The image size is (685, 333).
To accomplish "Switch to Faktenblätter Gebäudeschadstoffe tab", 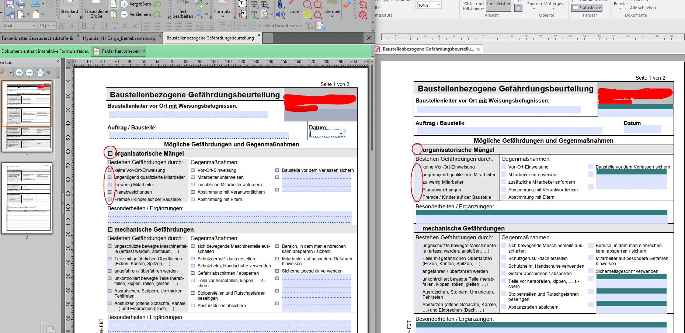I will coord(39,38).
